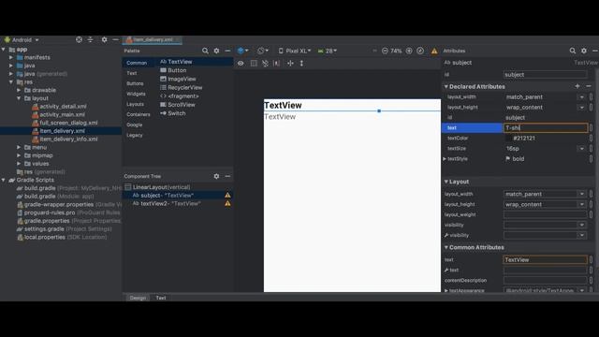Remove the selected declared attribute
This screenshot has width=599, height=337.
pos(589,86)
